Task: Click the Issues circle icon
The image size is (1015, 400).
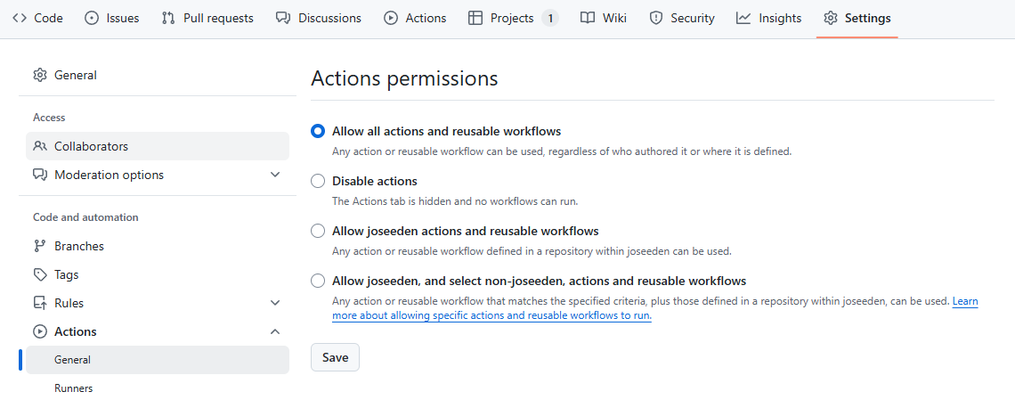Action: 92,18
